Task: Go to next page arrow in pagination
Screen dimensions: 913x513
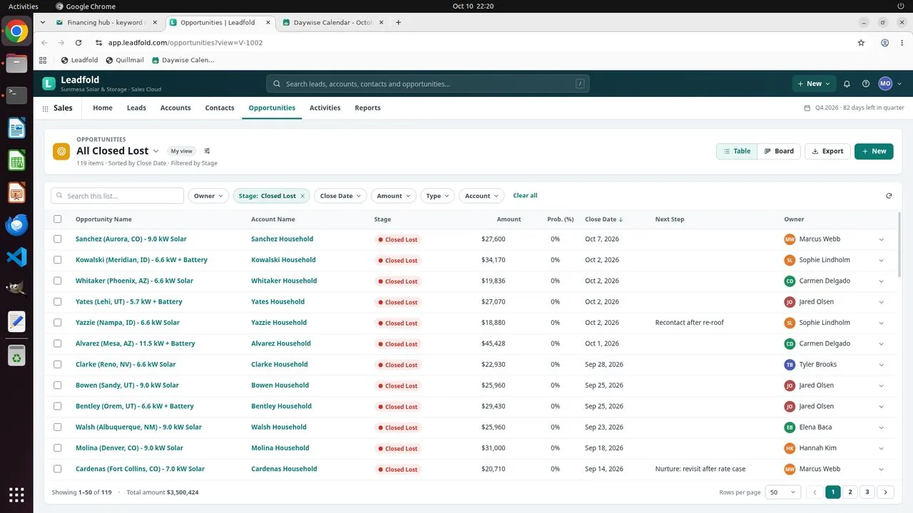Action: click(x=886, y=492)
